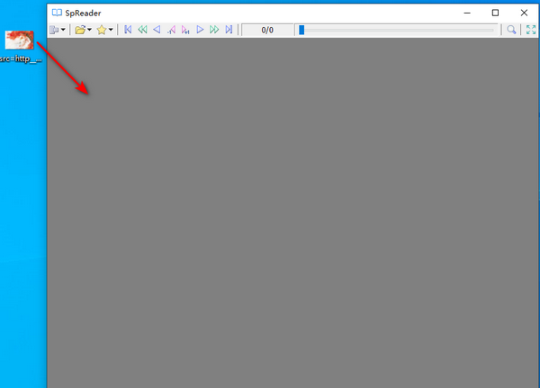Viewport: 540px width, 388px height.
Task: Click the magnifier zoom icon
Action: pyautogui.click(x=511, y=30)
